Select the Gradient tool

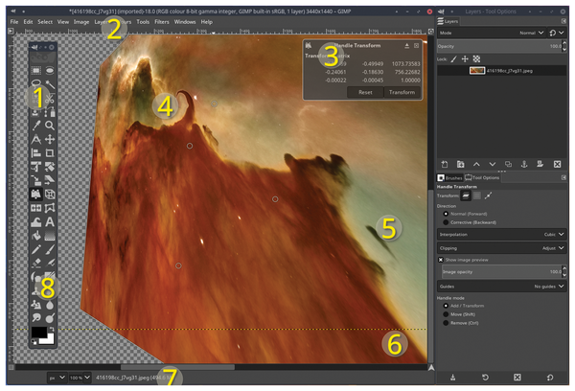tap(50, 236)
